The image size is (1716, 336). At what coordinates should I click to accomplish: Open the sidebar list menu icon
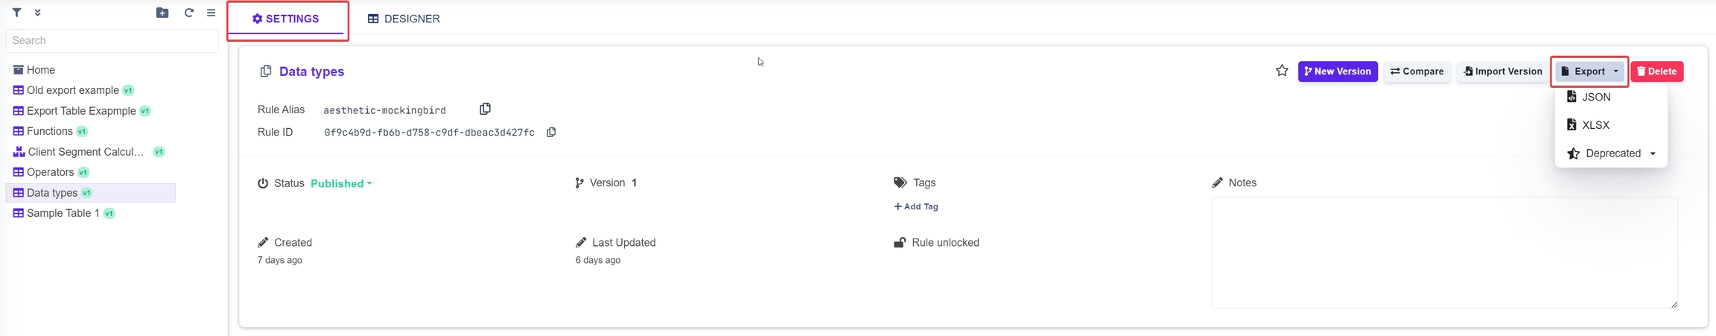(x=212, y=13)
